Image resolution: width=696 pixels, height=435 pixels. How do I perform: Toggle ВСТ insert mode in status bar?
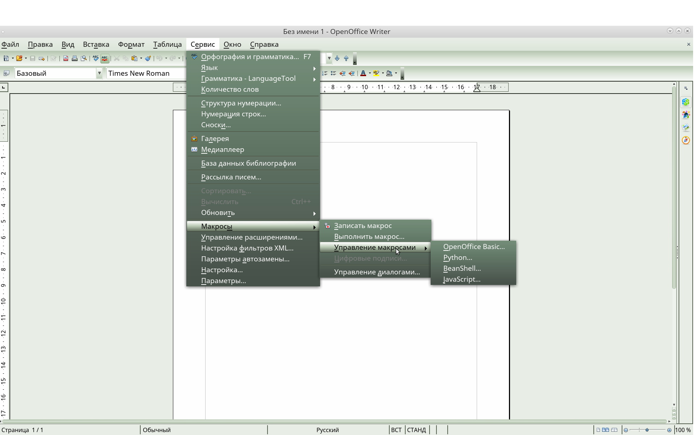click(396, 430)
